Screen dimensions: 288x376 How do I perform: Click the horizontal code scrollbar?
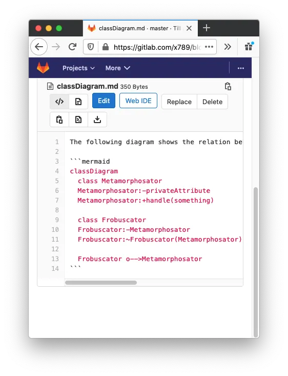click(101, 283)
